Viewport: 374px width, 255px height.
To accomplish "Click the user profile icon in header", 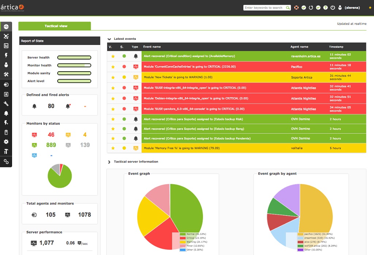I will pos(340,8).
